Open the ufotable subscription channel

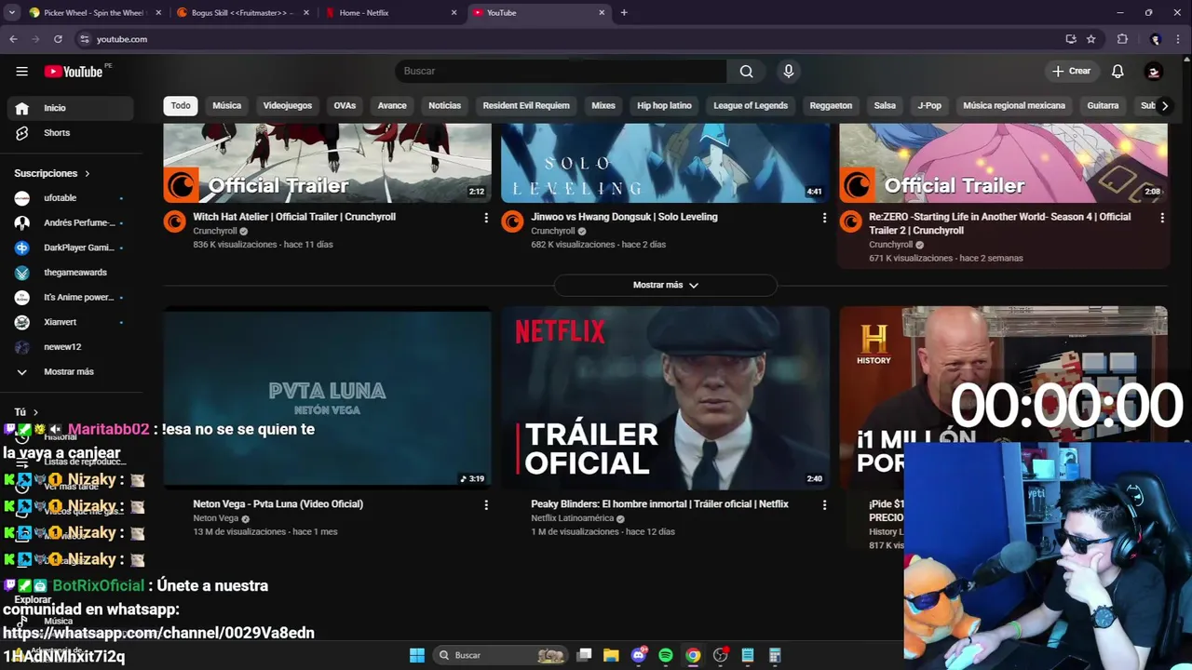pos(71,198)
